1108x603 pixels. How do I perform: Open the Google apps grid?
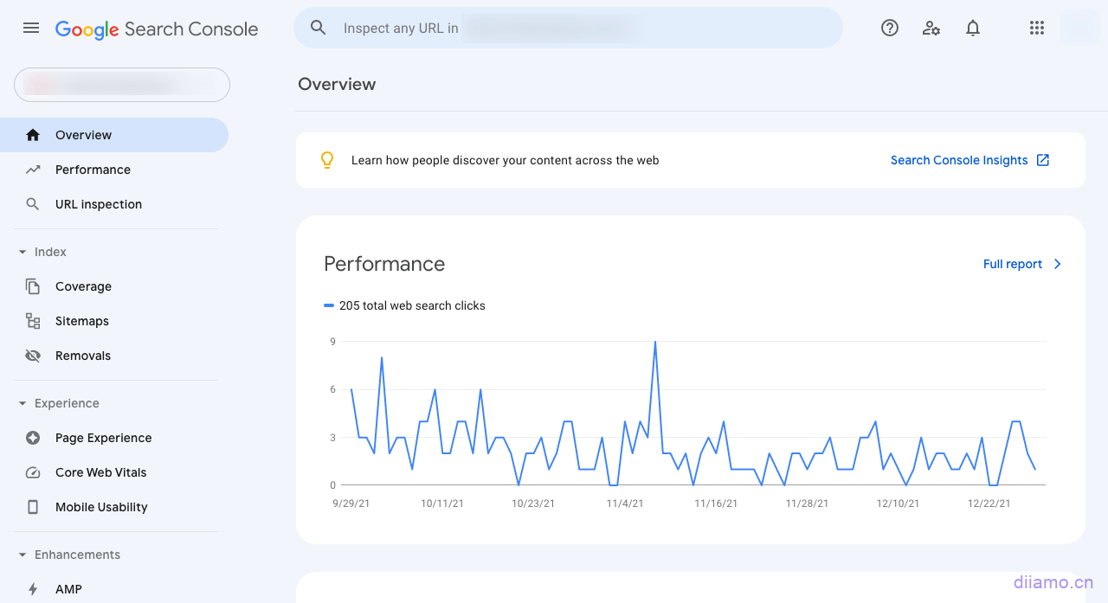(1037, 28)
